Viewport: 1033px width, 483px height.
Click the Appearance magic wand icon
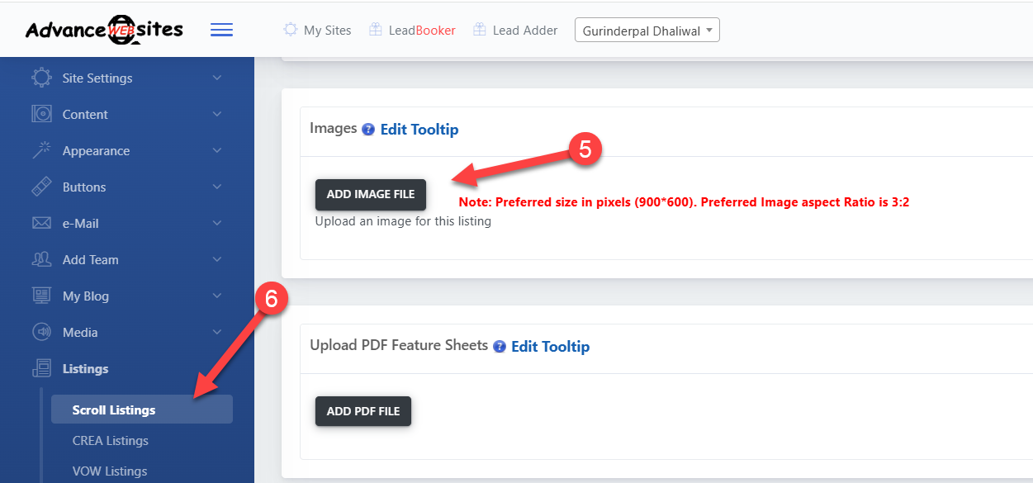coord(41,150)
